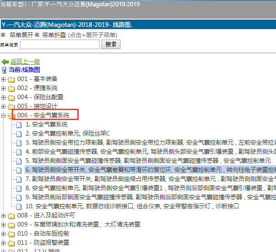This screenshot has width=276, height=252.
Task: Click the folder icon of 001 - 基本装备
Action: [x=11, y=80]
